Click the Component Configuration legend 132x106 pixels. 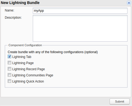click(x=25, y=45)
